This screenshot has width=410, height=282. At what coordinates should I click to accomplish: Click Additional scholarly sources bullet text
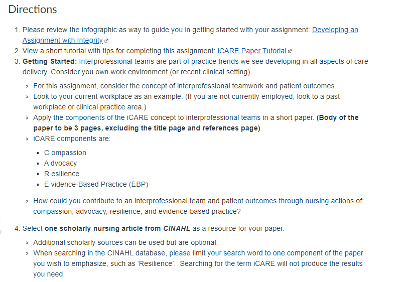click(x=125, y=242)
